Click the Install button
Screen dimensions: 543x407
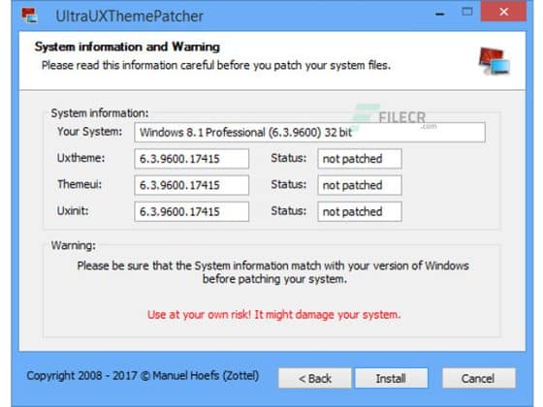click(x=392, y=378)
